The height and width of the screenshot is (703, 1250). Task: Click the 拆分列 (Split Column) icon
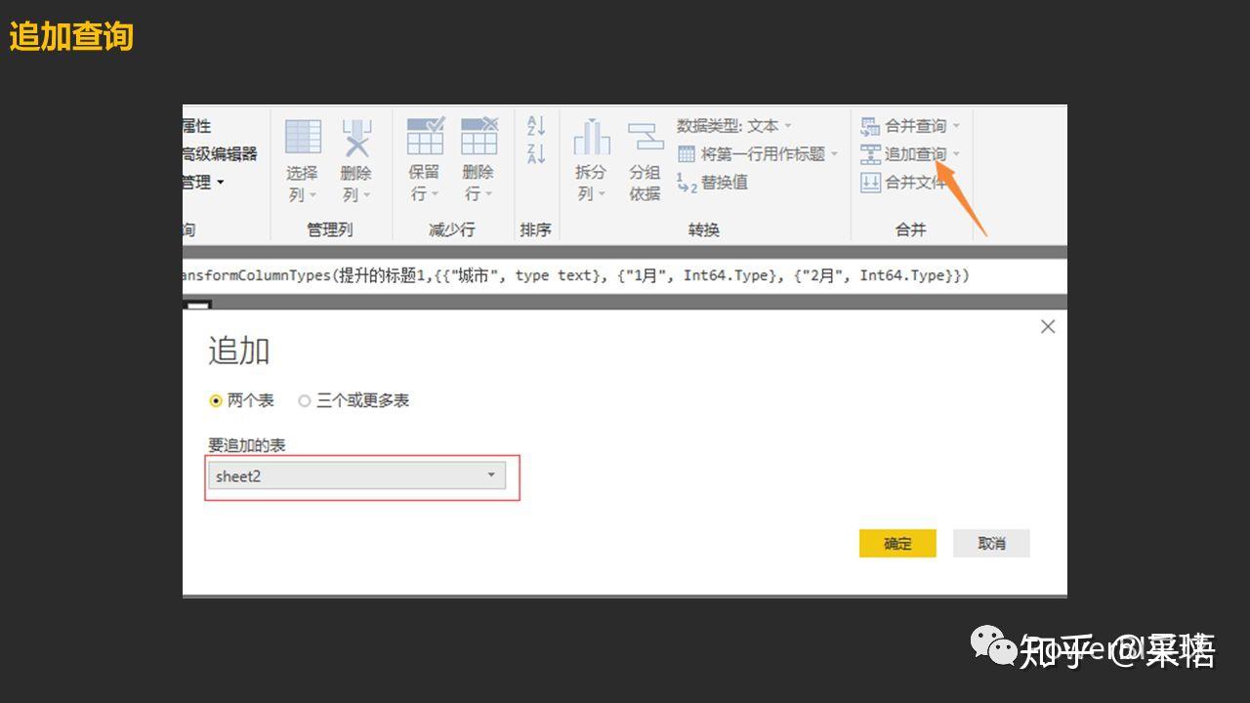[x=591, y=137]
